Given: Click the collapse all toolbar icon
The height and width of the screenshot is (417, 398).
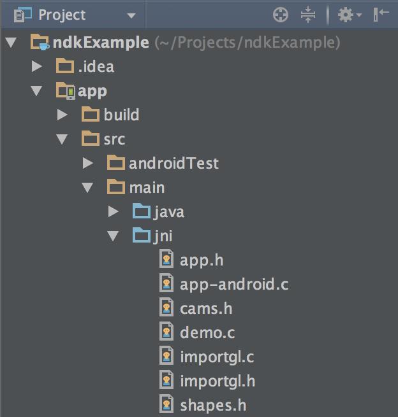Looking at the screenshot, I should (308, 15).
